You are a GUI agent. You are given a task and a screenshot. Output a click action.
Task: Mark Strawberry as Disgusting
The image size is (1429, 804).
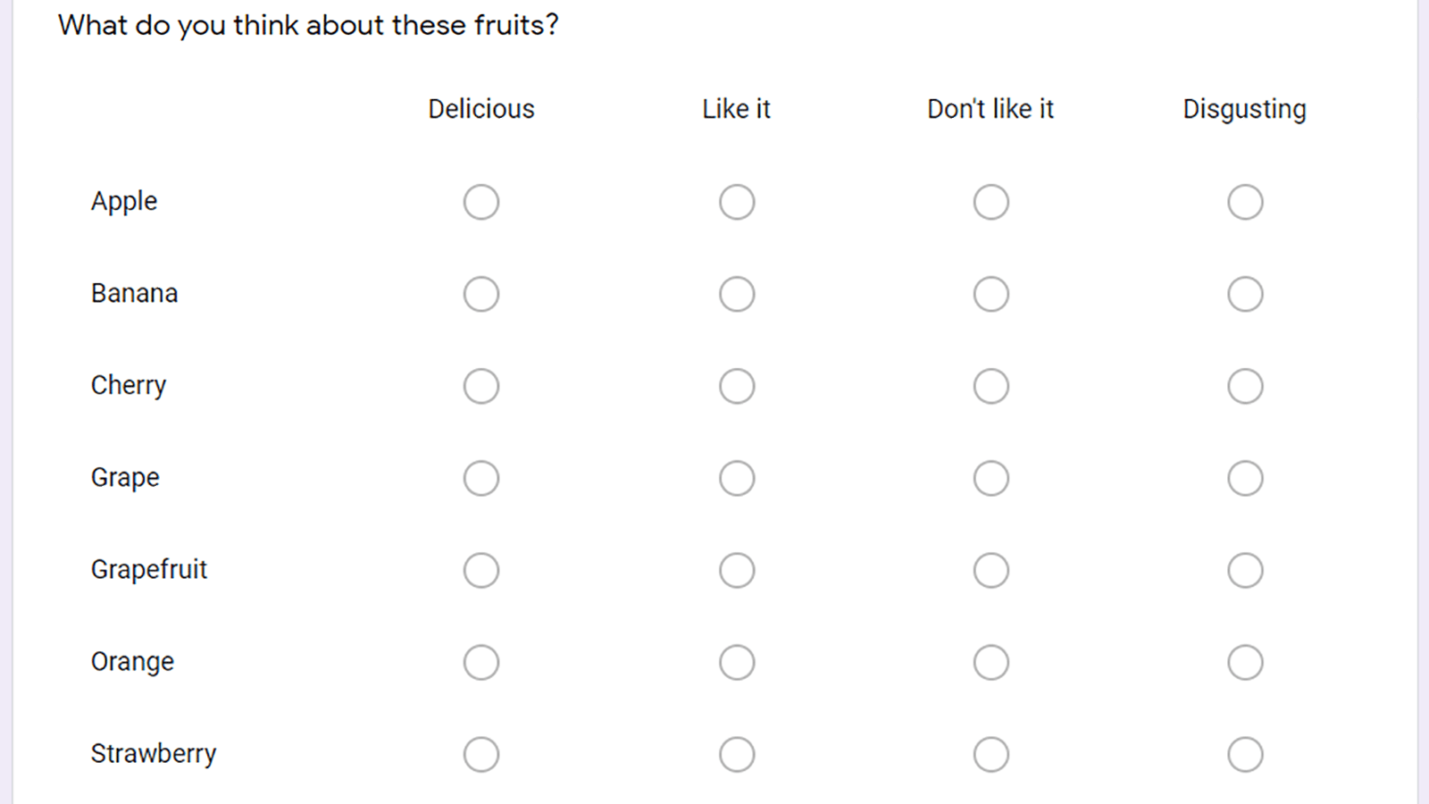click(x=1245, y=754)
